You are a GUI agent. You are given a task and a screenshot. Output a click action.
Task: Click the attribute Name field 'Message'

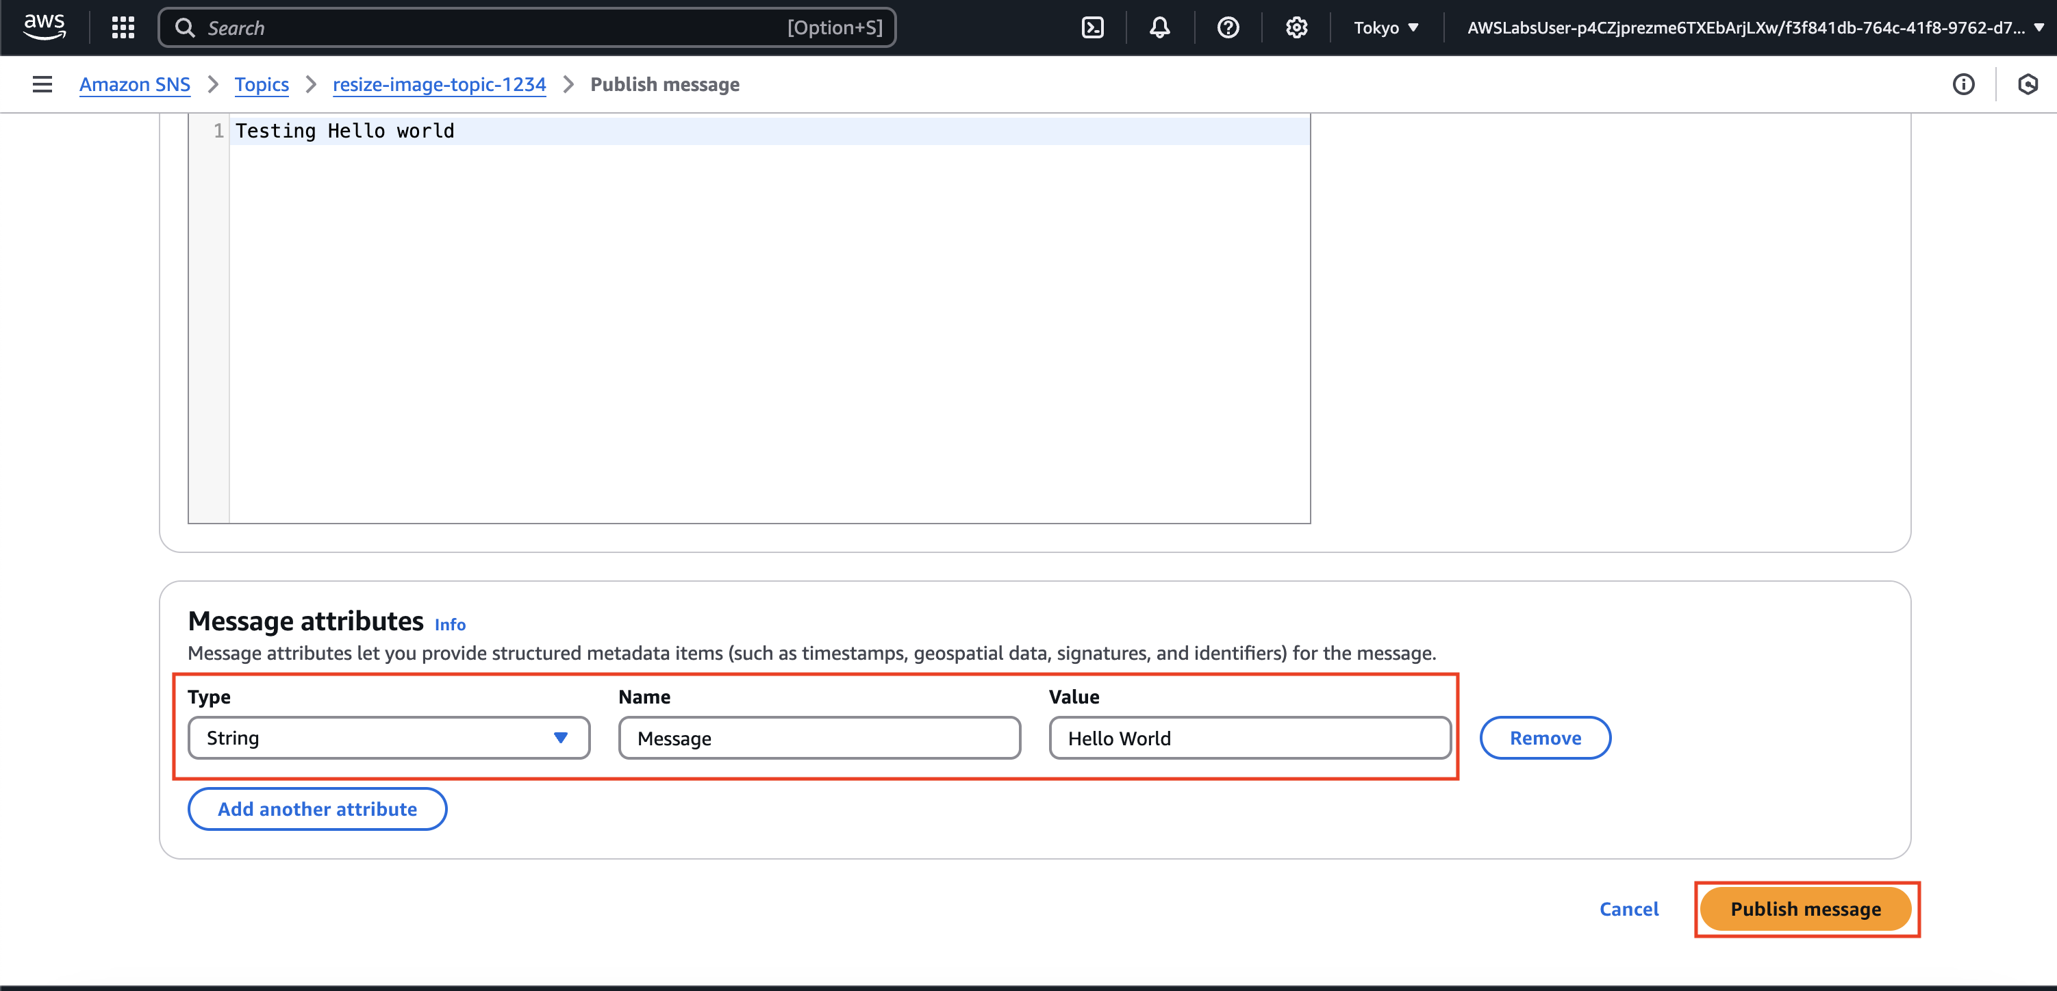pyautogui.click(x=819, y=738)
